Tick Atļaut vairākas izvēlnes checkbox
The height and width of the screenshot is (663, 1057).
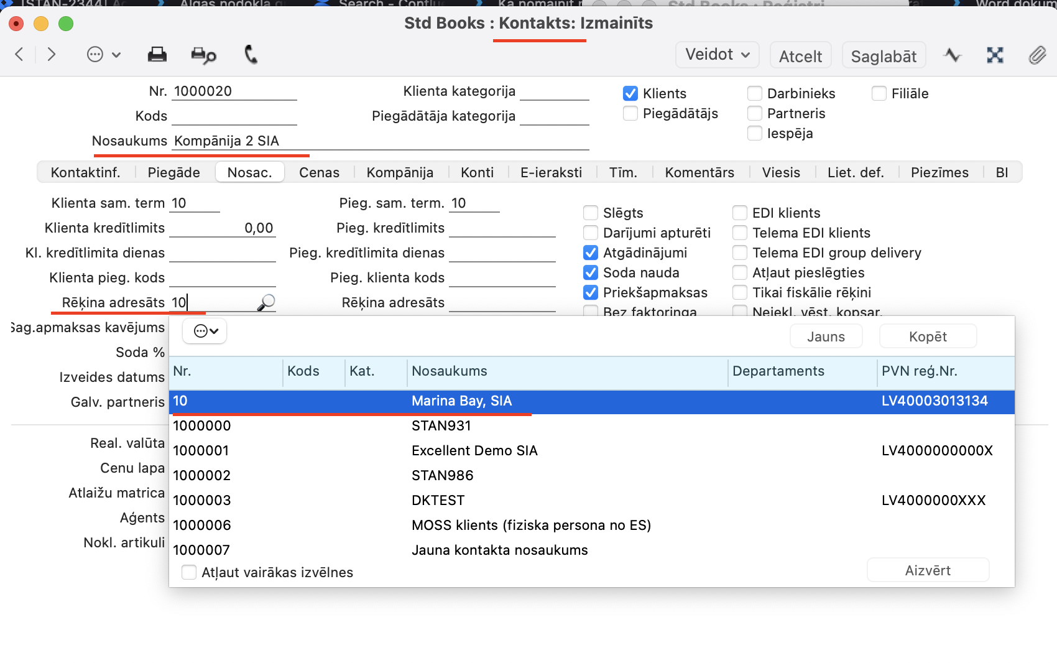[x=189, y=572]
